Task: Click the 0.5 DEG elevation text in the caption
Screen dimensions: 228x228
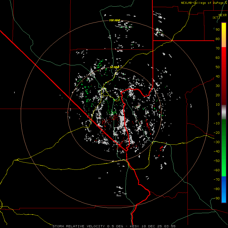Action: point(115,226)
